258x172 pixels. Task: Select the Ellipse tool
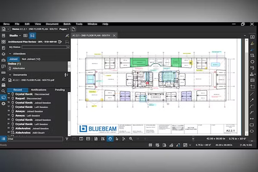tap(252, 131)
